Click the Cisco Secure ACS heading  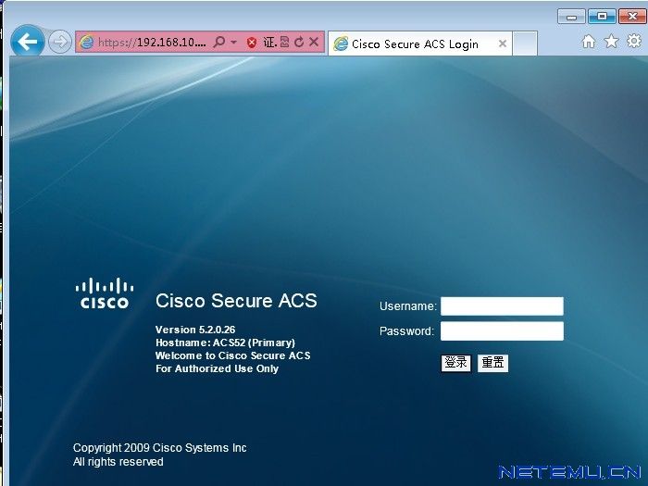(x=236, y=301)
